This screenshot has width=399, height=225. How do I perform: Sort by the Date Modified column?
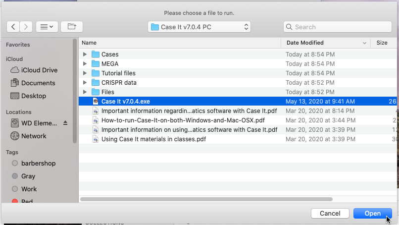click(x=326, y=43)
